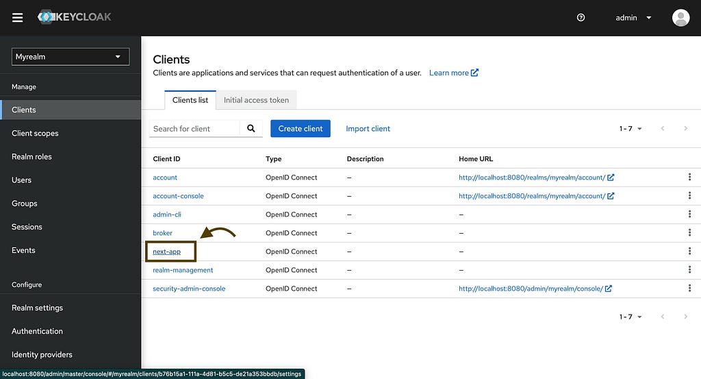Expand bottom pagination 1 - 7 dropdown

pyautogui.click(x=630, y=317)
